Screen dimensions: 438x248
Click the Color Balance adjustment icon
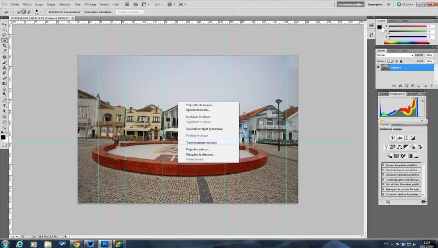(x=400, y=147)
